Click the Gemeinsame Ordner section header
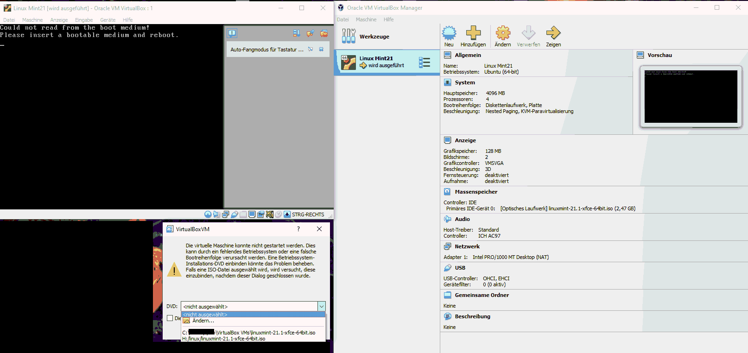The height and width of the screenshot is (353, 748). click(482, 295)
